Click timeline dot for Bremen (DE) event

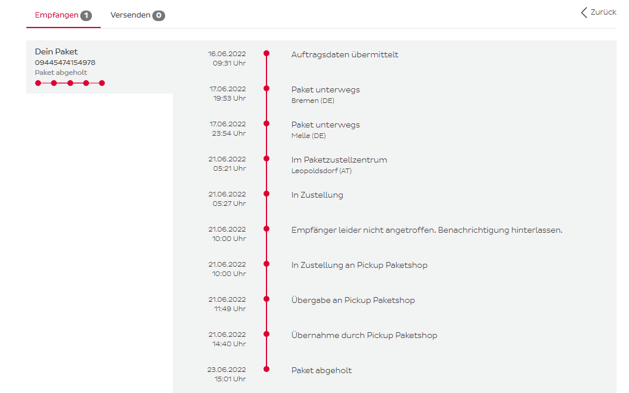tap(266, 88)
